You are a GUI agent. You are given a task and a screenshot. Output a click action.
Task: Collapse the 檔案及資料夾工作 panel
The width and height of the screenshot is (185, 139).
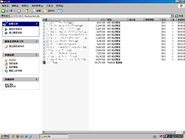coord(36,41)
